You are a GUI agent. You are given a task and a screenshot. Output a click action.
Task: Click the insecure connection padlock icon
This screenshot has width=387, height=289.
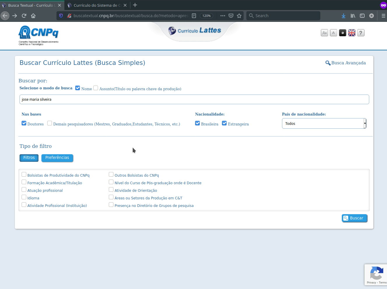coord(69,16)
